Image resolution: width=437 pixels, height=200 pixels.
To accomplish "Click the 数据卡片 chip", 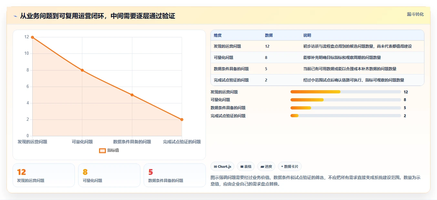I will 290,167.
